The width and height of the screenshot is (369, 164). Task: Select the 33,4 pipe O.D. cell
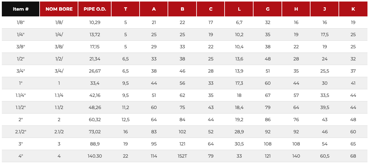point(95,83)
